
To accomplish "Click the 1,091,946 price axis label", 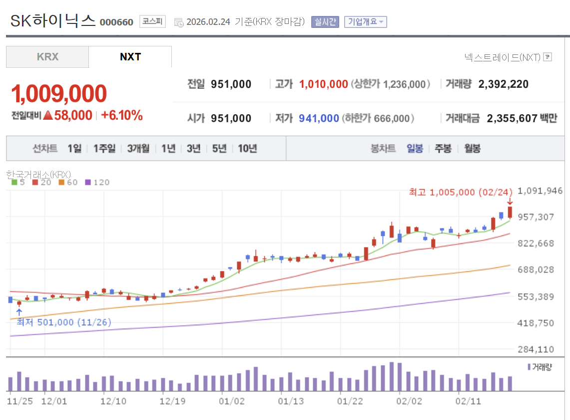I will (540, 191).
